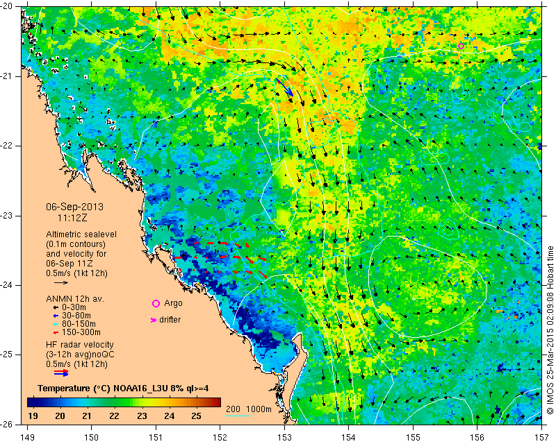Click the dark red 25°C end of colorbar
The image size is (556, 444).
pos(216,402)
